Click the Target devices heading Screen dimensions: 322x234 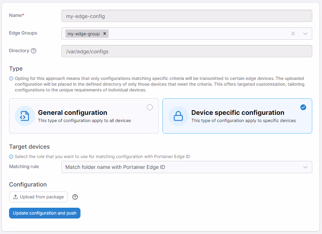tap(29, 147)
